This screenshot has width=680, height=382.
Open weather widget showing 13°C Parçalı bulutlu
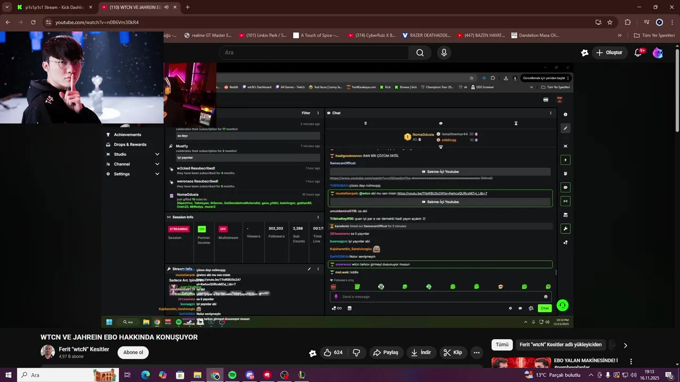552,375
